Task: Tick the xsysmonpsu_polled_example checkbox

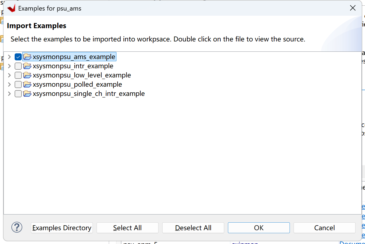Action: 18,84
